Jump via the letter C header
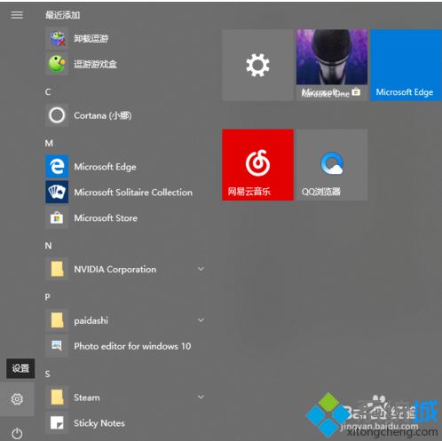Image resolution: width=442 pixels, height=441 pixels. 48,92
